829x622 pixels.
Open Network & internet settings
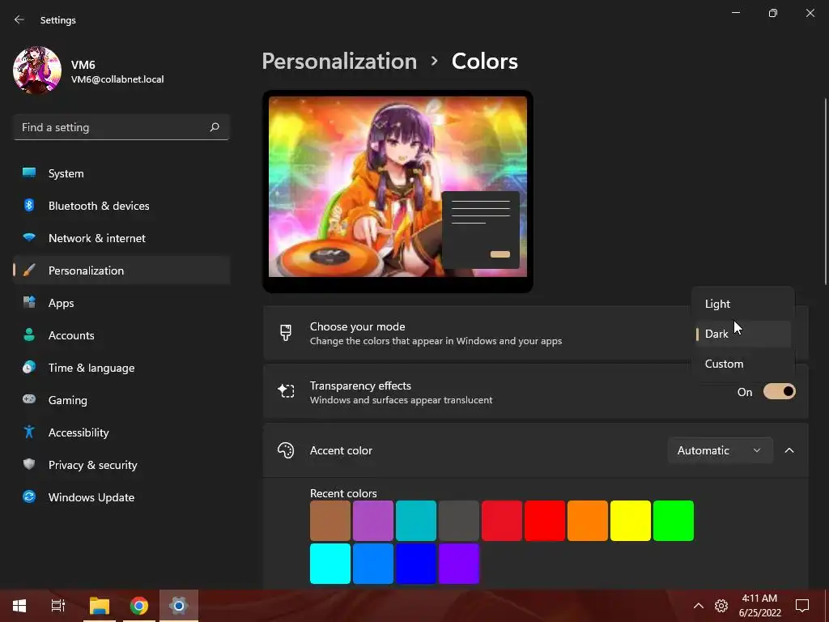pos(121,238)
